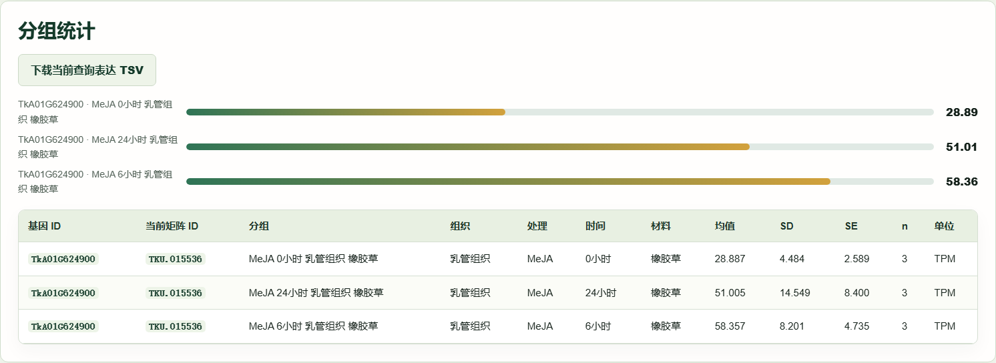Click the 均值 column header
This screenshot has width=996, height=363.
(725, 226)
